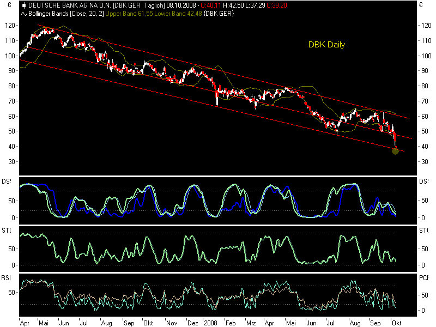Click the [DBK GER Täglich] interval label
The width and height of the screenshot is (436, 327).
tap(139, 5)
